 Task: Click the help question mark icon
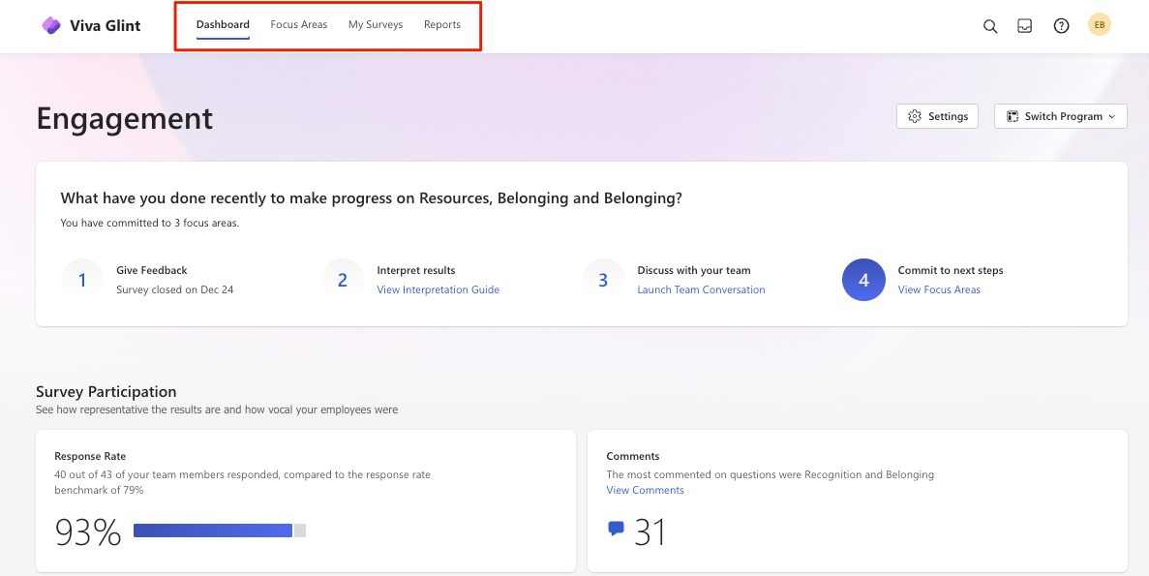tap(1061, 26)
